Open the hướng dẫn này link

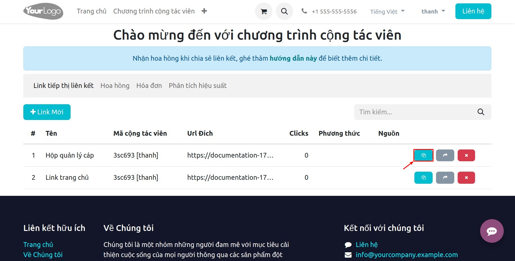click(x=293, y=58)
